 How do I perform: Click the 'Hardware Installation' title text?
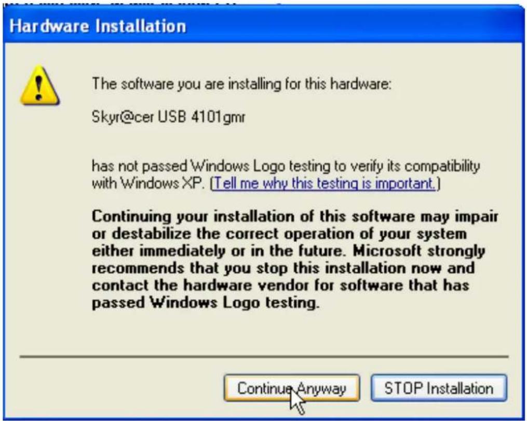pos(98,26)
